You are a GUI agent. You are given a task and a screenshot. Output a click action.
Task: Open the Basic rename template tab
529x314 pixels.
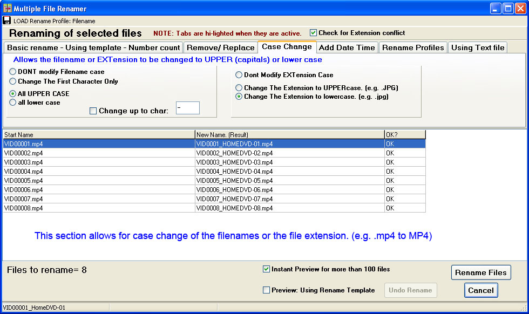(x=93, y=47)
